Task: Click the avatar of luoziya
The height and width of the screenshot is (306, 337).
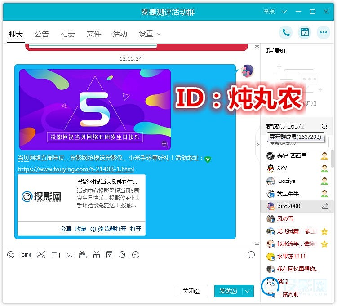Action: click(270, 181)
